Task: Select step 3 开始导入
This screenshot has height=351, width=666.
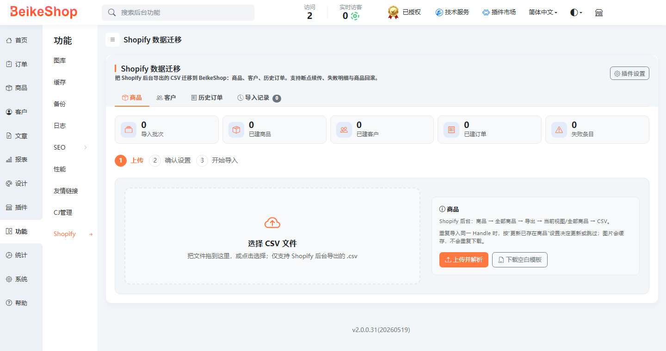Action: pyautogui.click(x=217, y=160)
